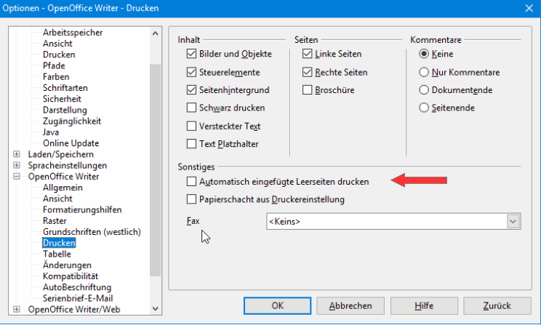Click the Zurück button
Viewport: 541px width, 325px height.
pos(497,305)
